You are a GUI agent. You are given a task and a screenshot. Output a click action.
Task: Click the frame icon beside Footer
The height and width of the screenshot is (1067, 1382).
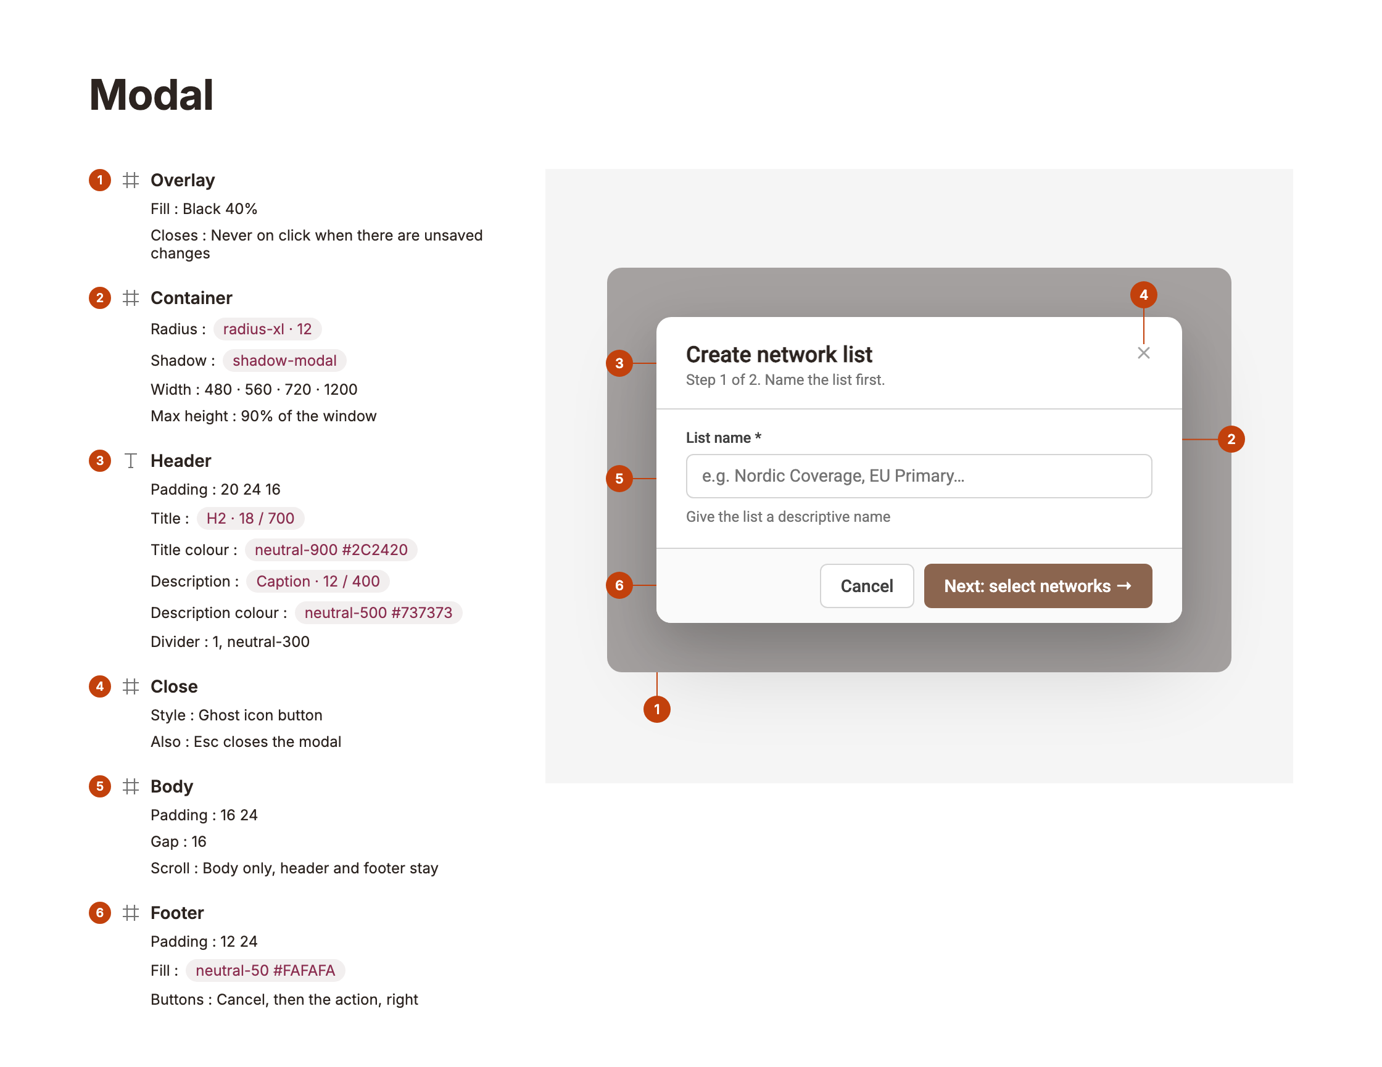click(131, 913)
